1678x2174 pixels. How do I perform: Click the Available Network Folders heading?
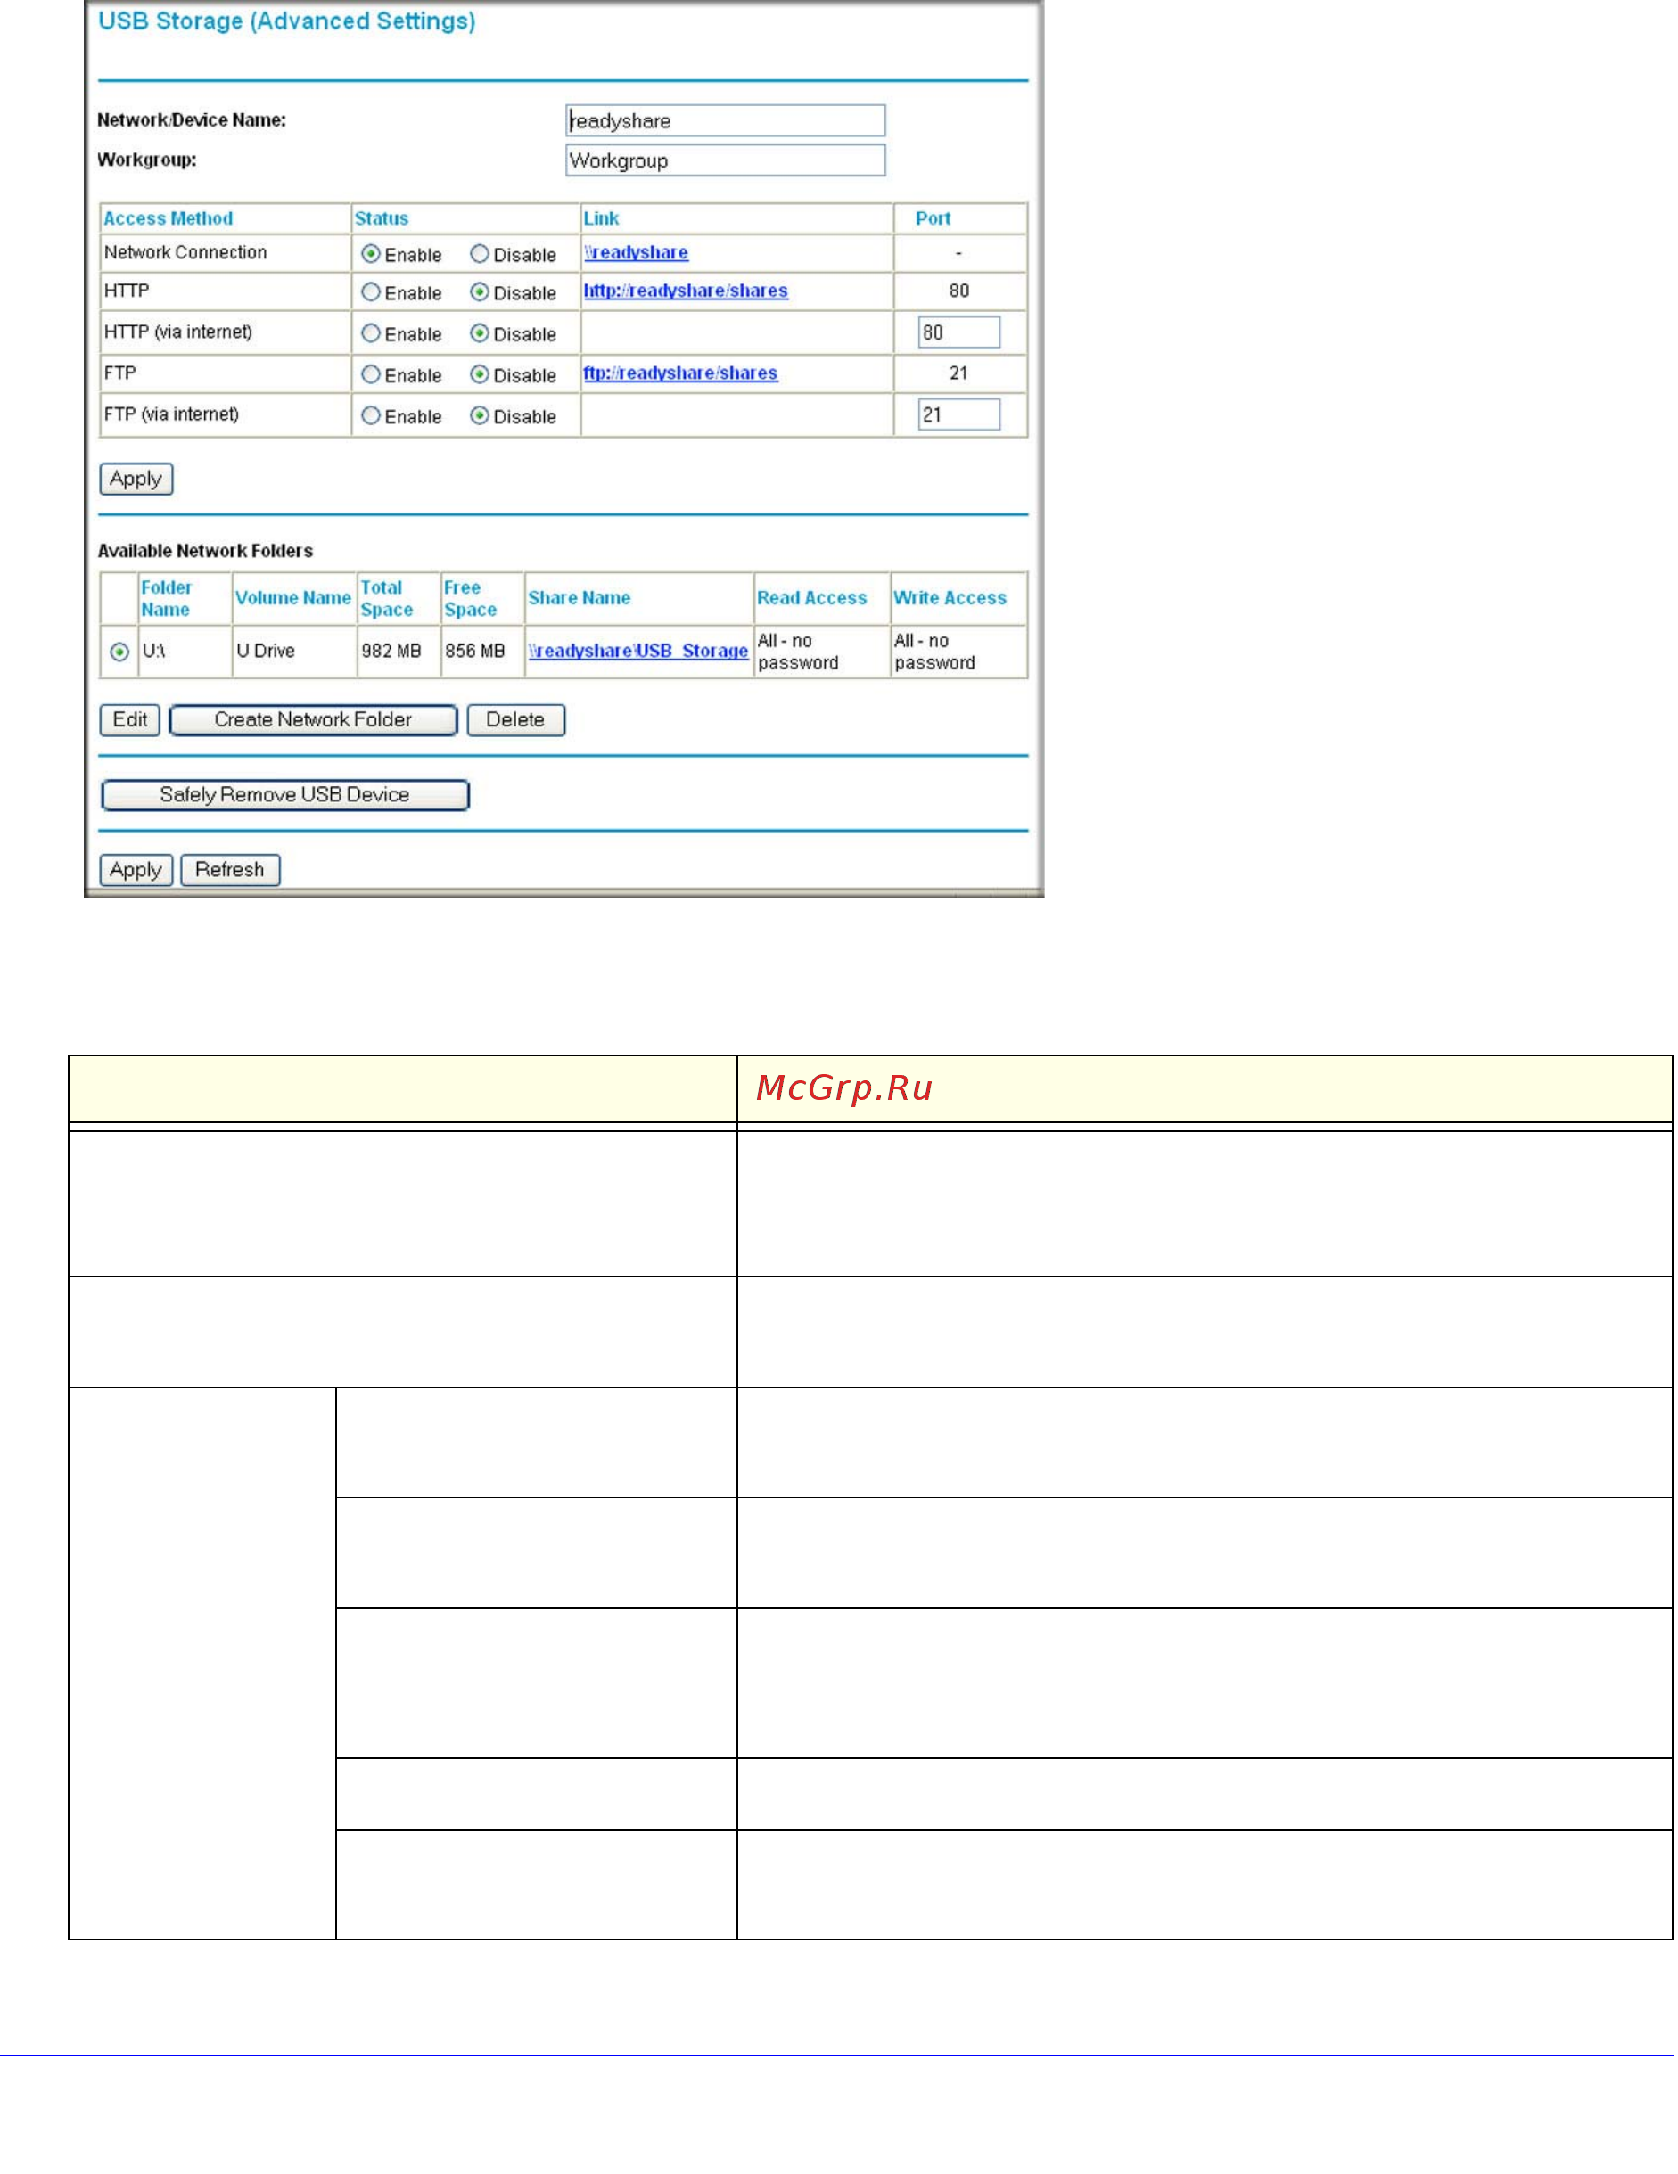(205, 551)
